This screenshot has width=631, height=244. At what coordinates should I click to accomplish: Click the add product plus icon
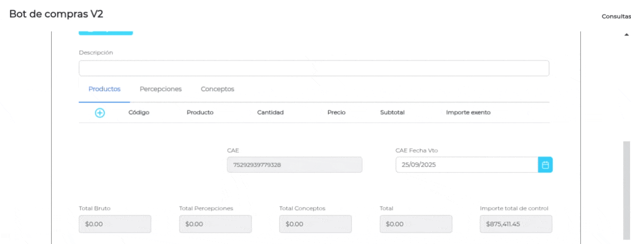tap(100, 113)
